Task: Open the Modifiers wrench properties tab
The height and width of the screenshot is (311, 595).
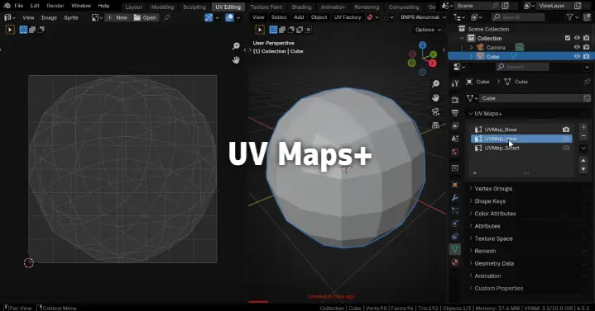Action: pos(455,198)
